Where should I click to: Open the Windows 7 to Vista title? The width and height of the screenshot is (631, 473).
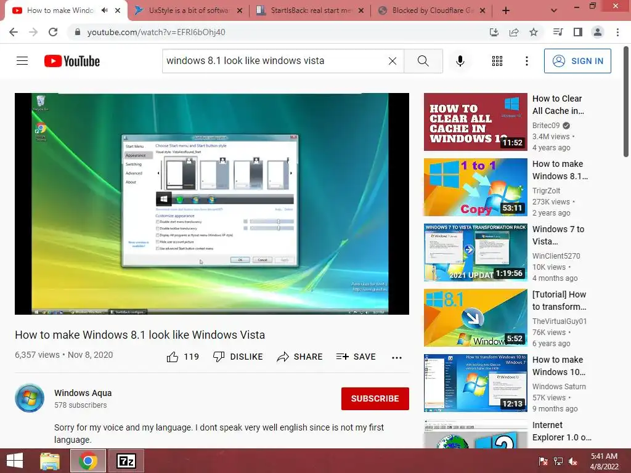coord(558,235)
